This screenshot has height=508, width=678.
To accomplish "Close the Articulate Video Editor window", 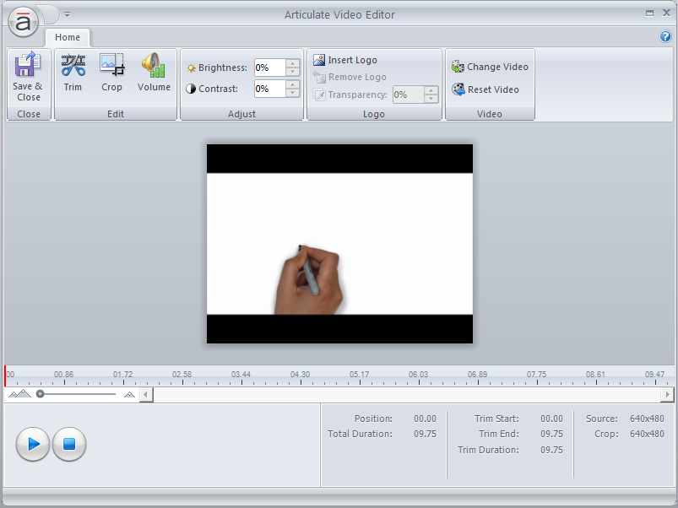I will click(x=666, y=13).
